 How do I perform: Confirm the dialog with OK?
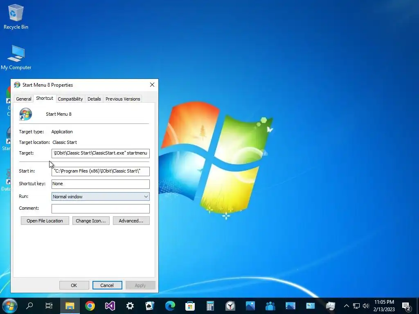click(x=74, y=285)
